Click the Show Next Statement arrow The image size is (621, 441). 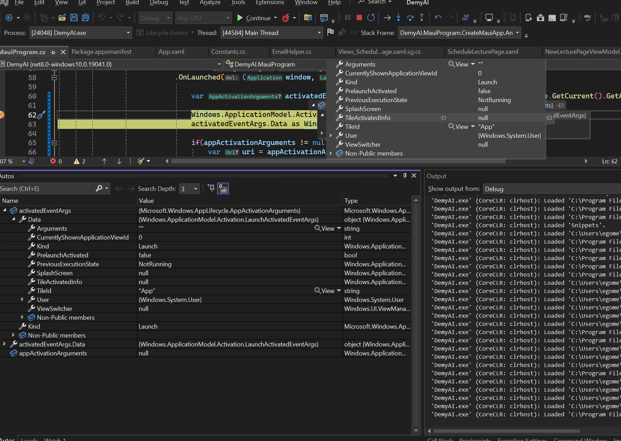tap(387, 18)
